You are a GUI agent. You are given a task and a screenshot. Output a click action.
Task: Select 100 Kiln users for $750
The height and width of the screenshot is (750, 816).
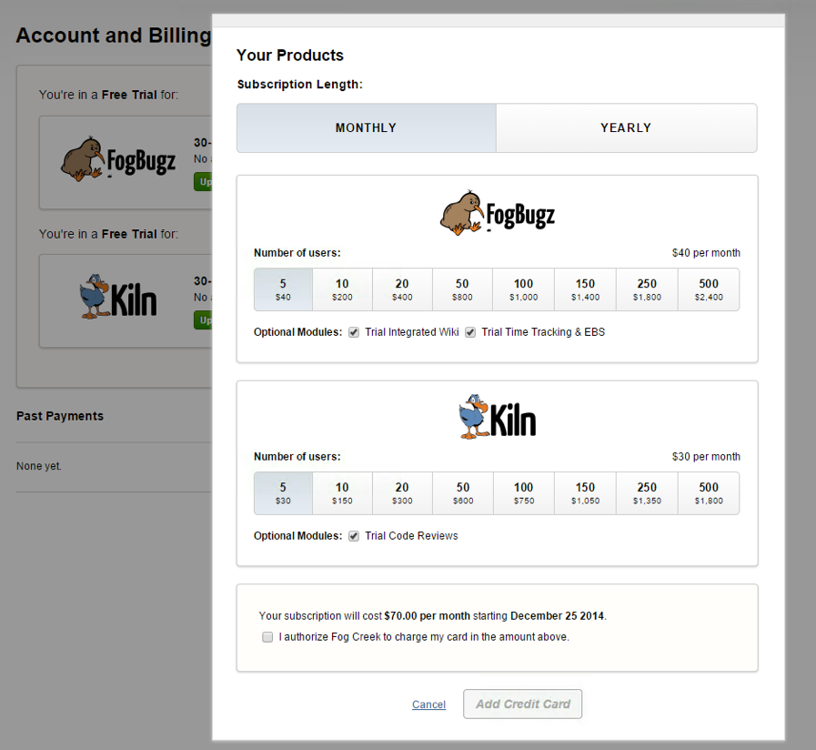coord(523,493)
